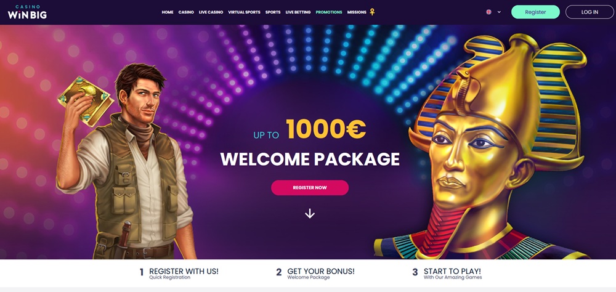This screenshot has height=292, width=616.
Task: Click the Start To Play step
Action: [447, 274]
